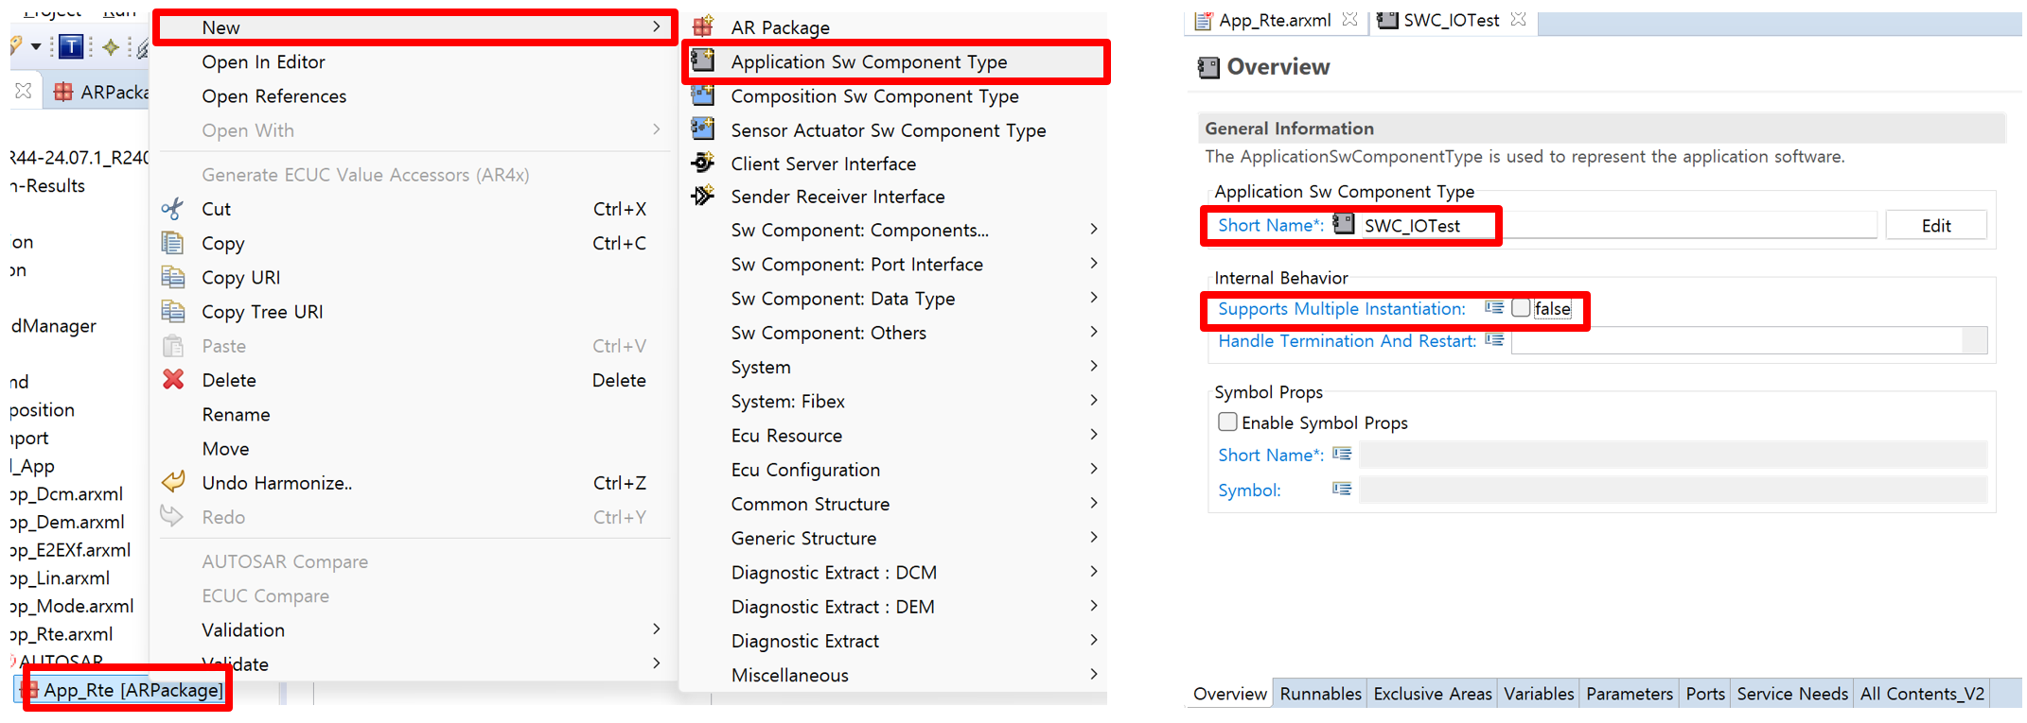Viewport: 2027px width, 723px height.
Task: Select Common Structure menu entry
Action: click(x=810, y=504)
